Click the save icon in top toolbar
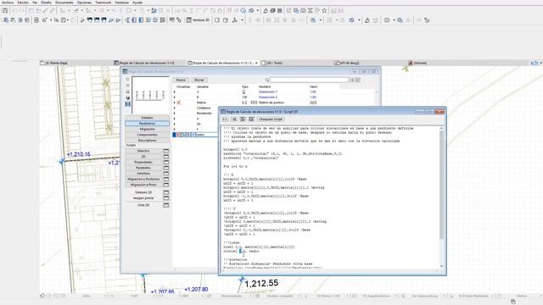The image size is (543, 305). pyautogui.click(x=5, y=11)
